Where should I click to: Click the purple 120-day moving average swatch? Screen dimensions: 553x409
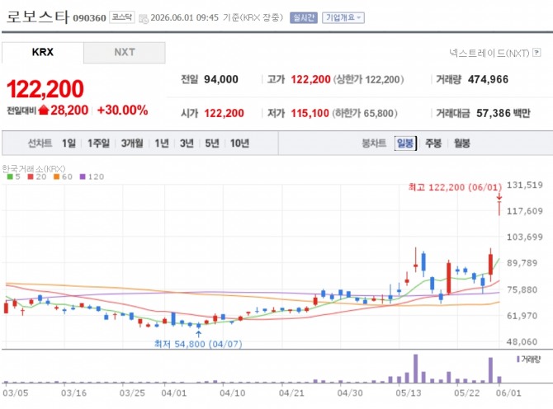83,176
